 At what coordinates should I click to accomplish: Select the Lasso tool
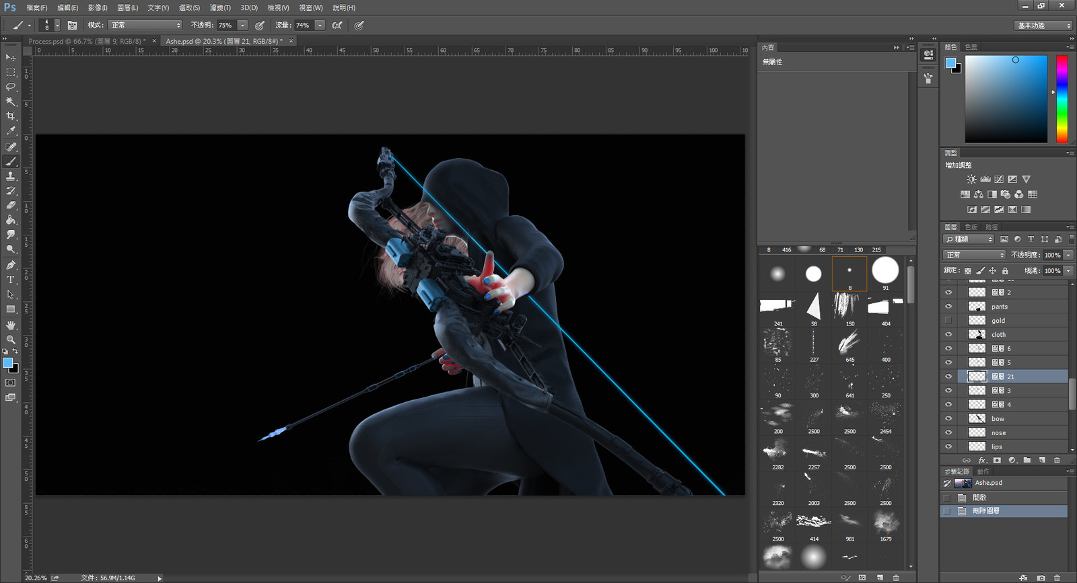point(11,87)
